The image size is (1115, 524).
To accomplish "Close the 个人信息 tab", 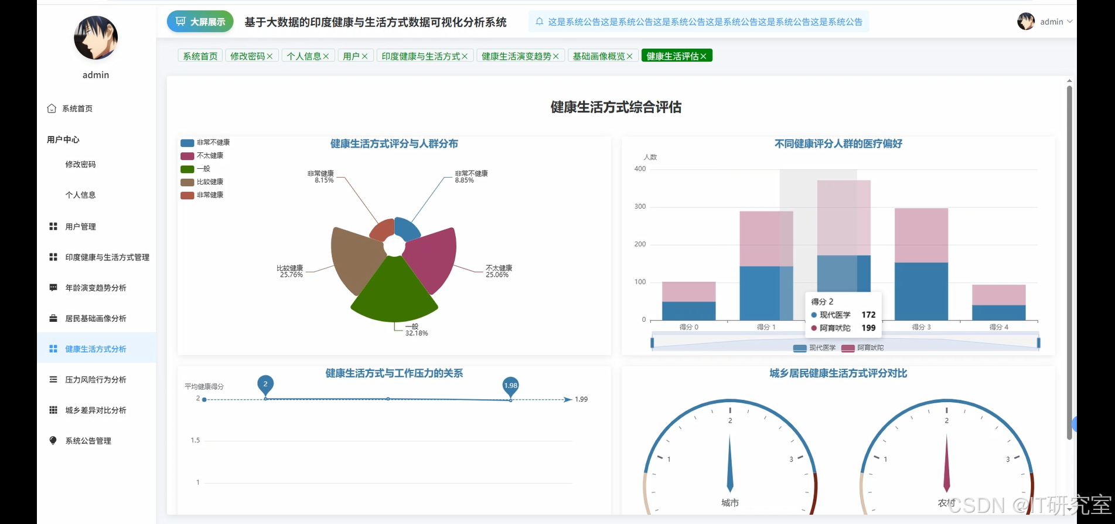I will [326, 56].
